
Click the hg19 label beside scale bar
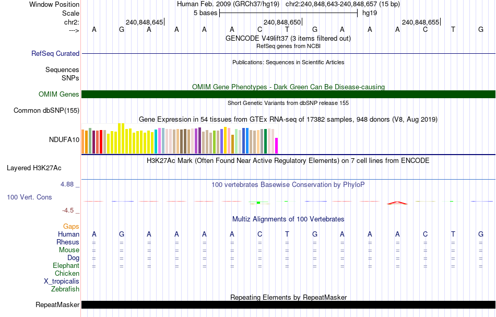point(370,13)
